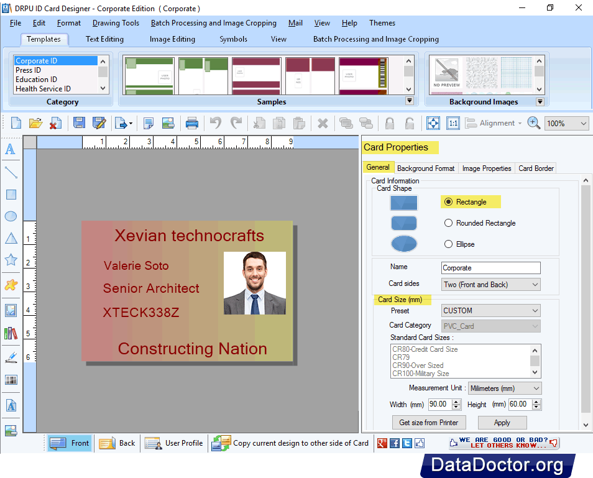Open the Themes menu
This screenshot has height=478, width=593.
pos(382,23)
